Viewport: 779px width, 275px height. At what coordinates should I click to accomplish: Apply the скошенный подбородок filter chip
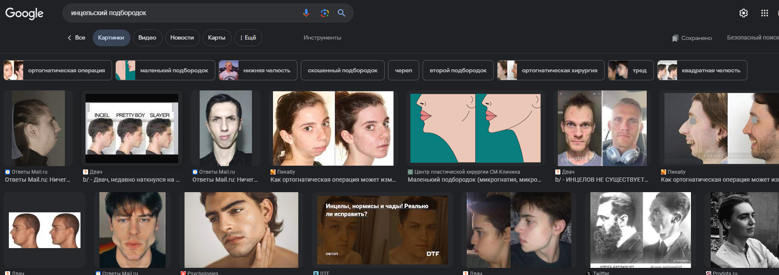(342, 70)
